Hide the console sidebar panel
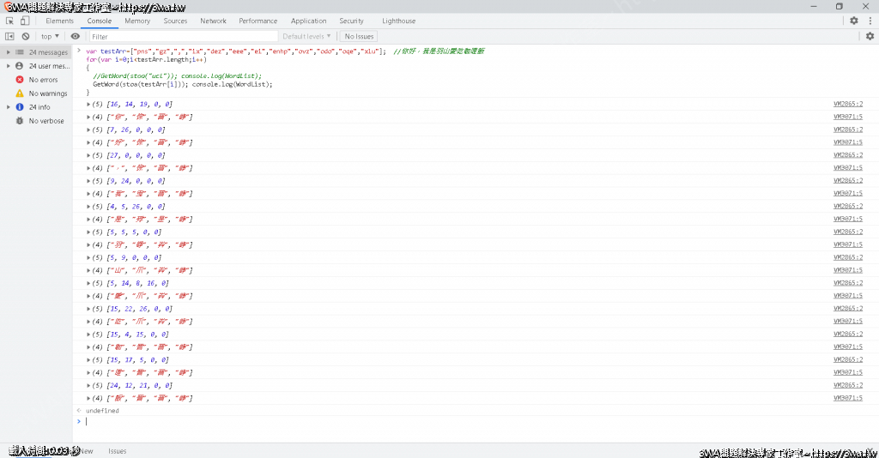 [9, 36]
